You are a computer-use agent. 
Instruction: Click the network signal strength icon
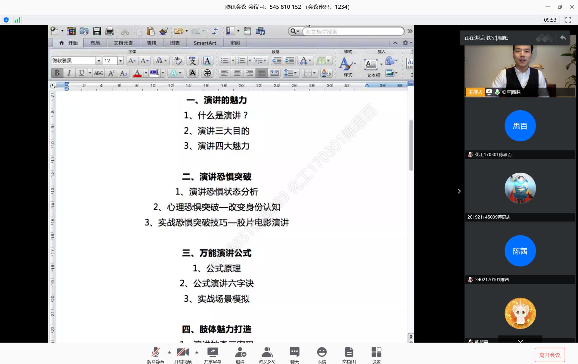coord(17,20)
